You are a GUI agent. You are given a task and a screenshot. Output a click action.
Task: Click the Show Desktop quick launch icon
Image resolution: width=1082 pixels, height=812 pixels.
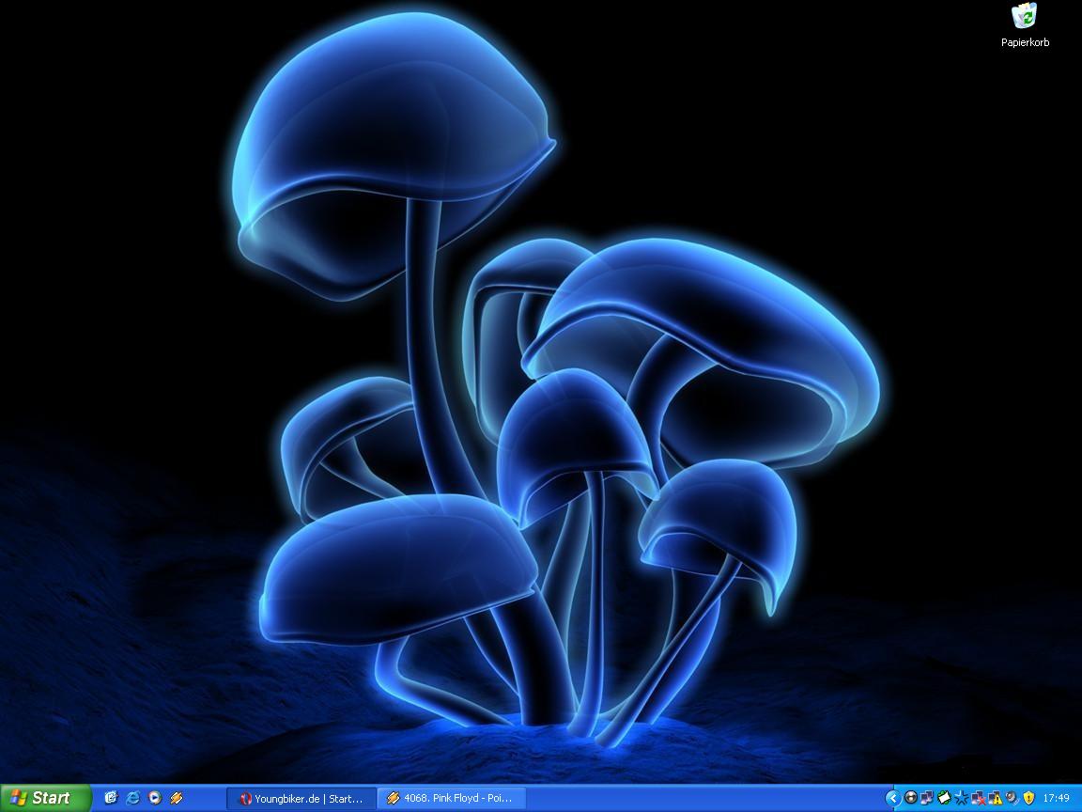click(x=111, y=798)
